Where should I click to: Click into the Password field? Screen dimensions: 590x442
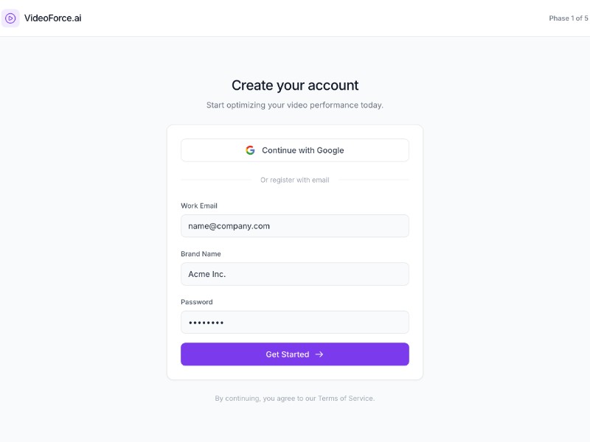tap(295, 322)
